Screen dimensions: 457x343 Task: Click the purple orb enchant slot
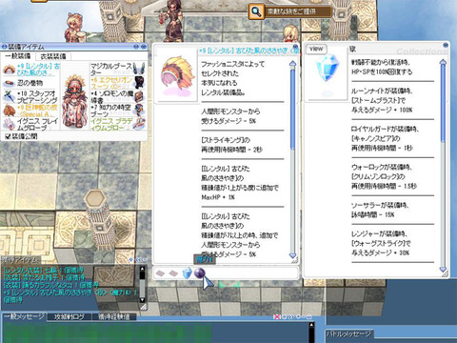pos(200,272)
